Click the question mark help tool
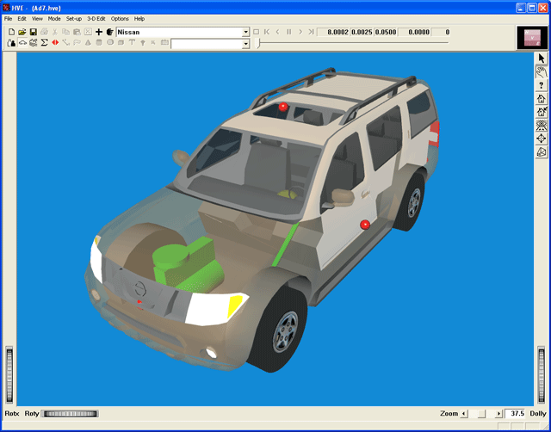The image size is (551, 432). coord(542,85)
